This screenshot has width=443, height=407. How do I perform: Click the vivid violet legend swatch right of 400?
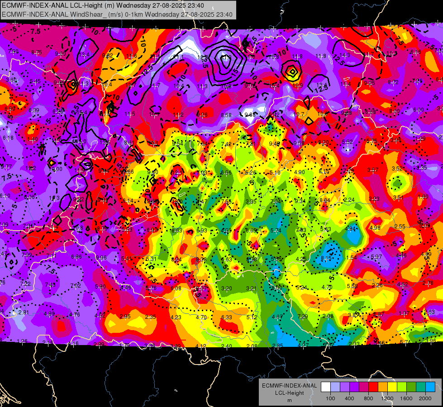(x=354, y=387)
